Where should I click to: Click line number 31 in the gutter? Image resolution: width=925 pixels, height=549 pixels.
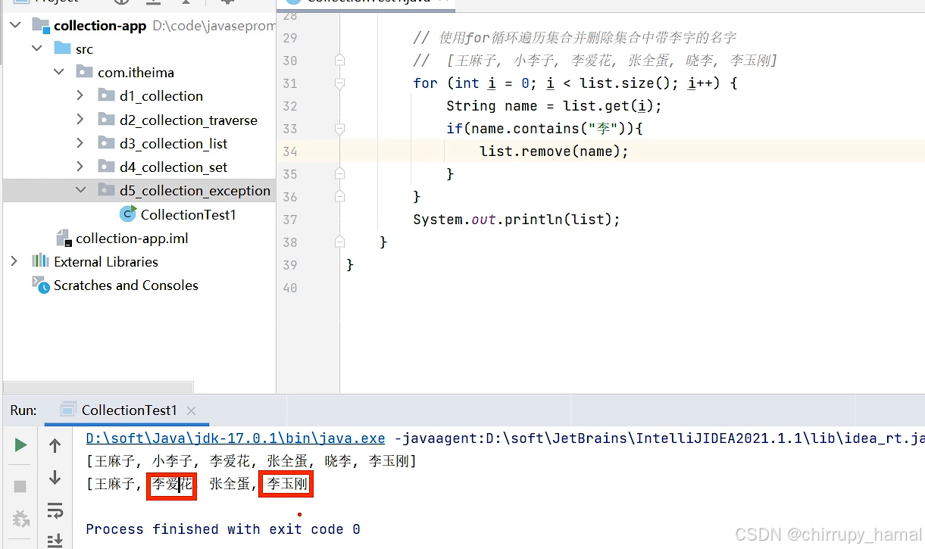coord(290,83)
